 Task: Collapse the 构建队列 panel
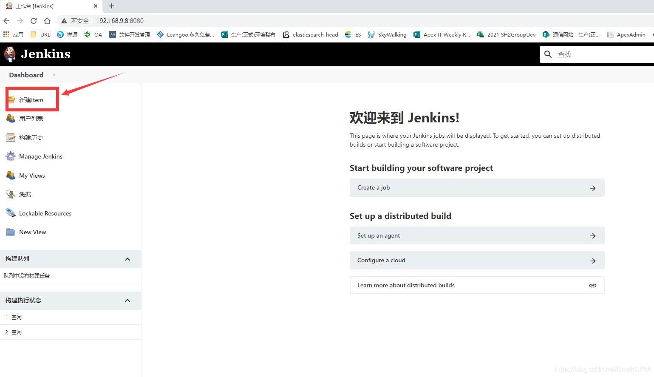127,259
